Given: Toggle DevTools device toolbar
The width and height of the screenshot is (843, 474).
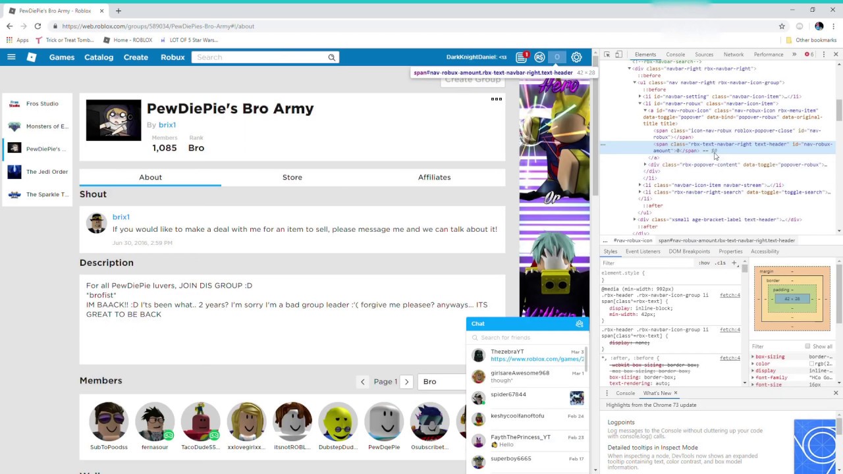Looking at the screenshot, I should 620,55.
